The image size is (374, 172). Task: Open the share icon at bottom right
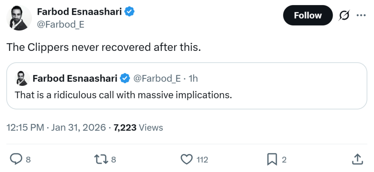click(x=357, y=159)
